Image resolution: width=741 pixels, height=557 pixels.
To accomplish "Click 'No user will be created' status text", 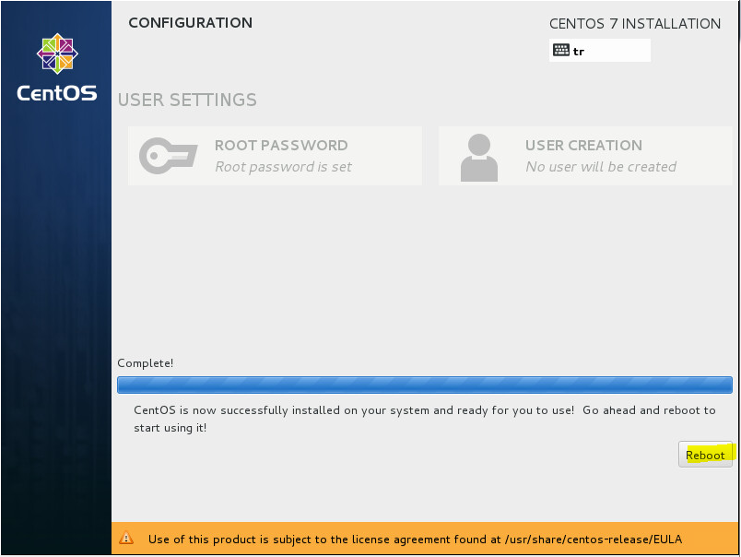I will 601,167.
